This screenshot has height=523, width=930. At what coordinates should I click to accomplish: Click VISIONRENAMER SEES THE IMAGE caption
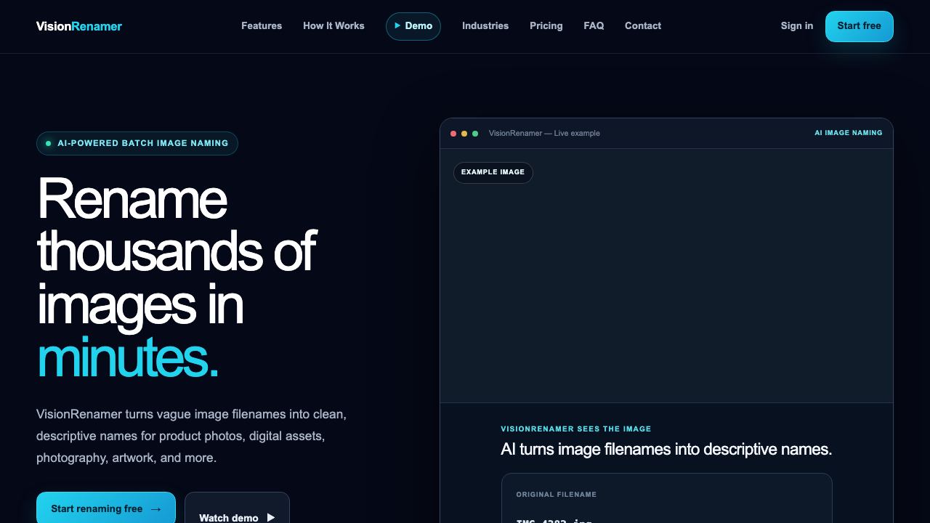pos(576,429)
